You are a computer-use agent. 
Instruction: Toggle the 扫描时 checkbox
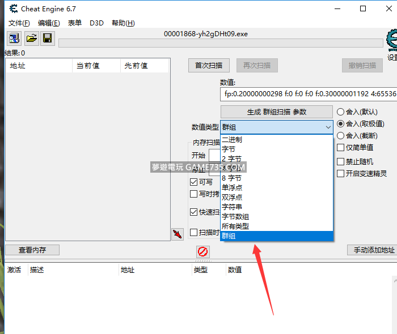pos(194,233)
